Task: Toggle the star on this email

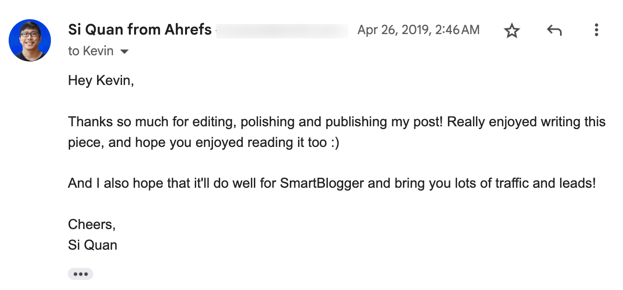Action: click(x=512, y=30)
